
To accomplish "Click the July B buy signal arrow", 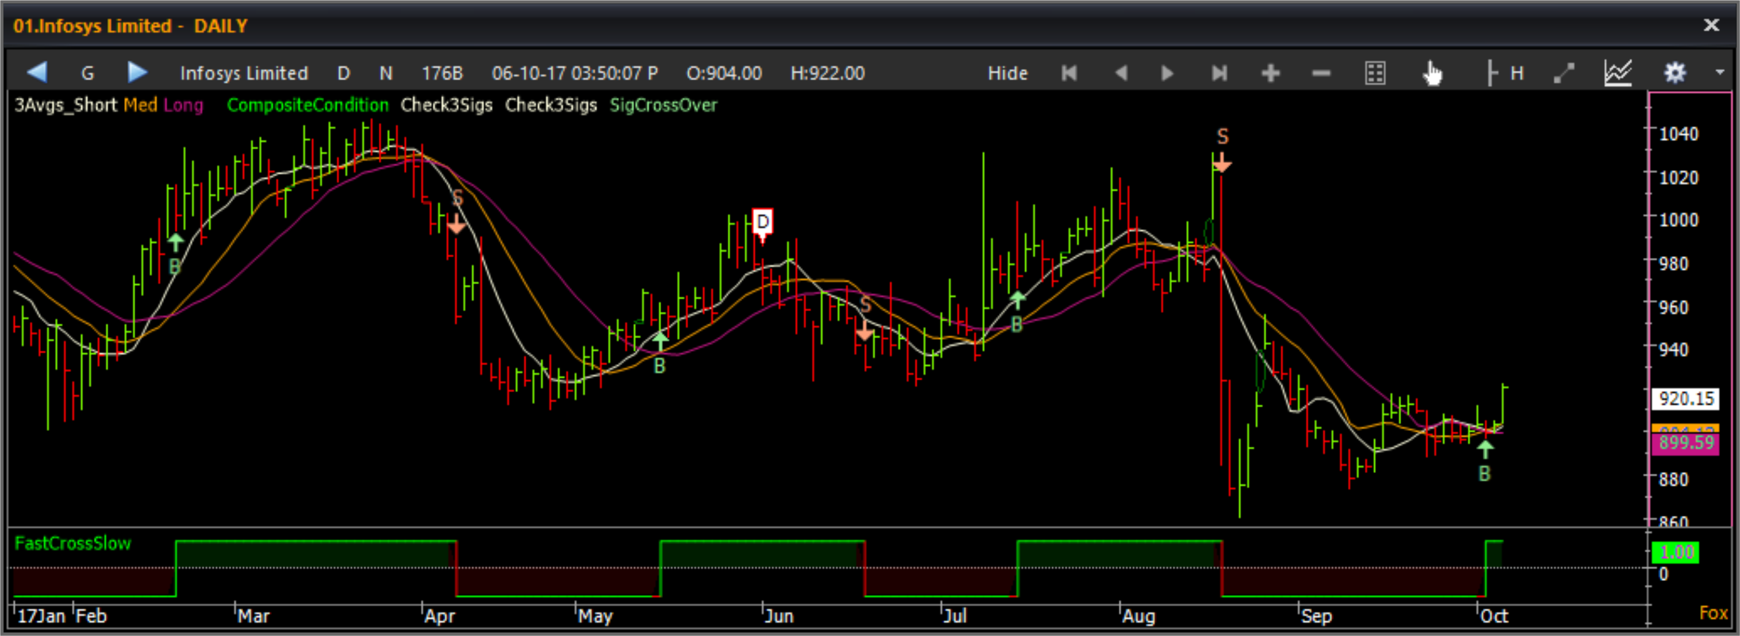I will (x=1017, y=300).
